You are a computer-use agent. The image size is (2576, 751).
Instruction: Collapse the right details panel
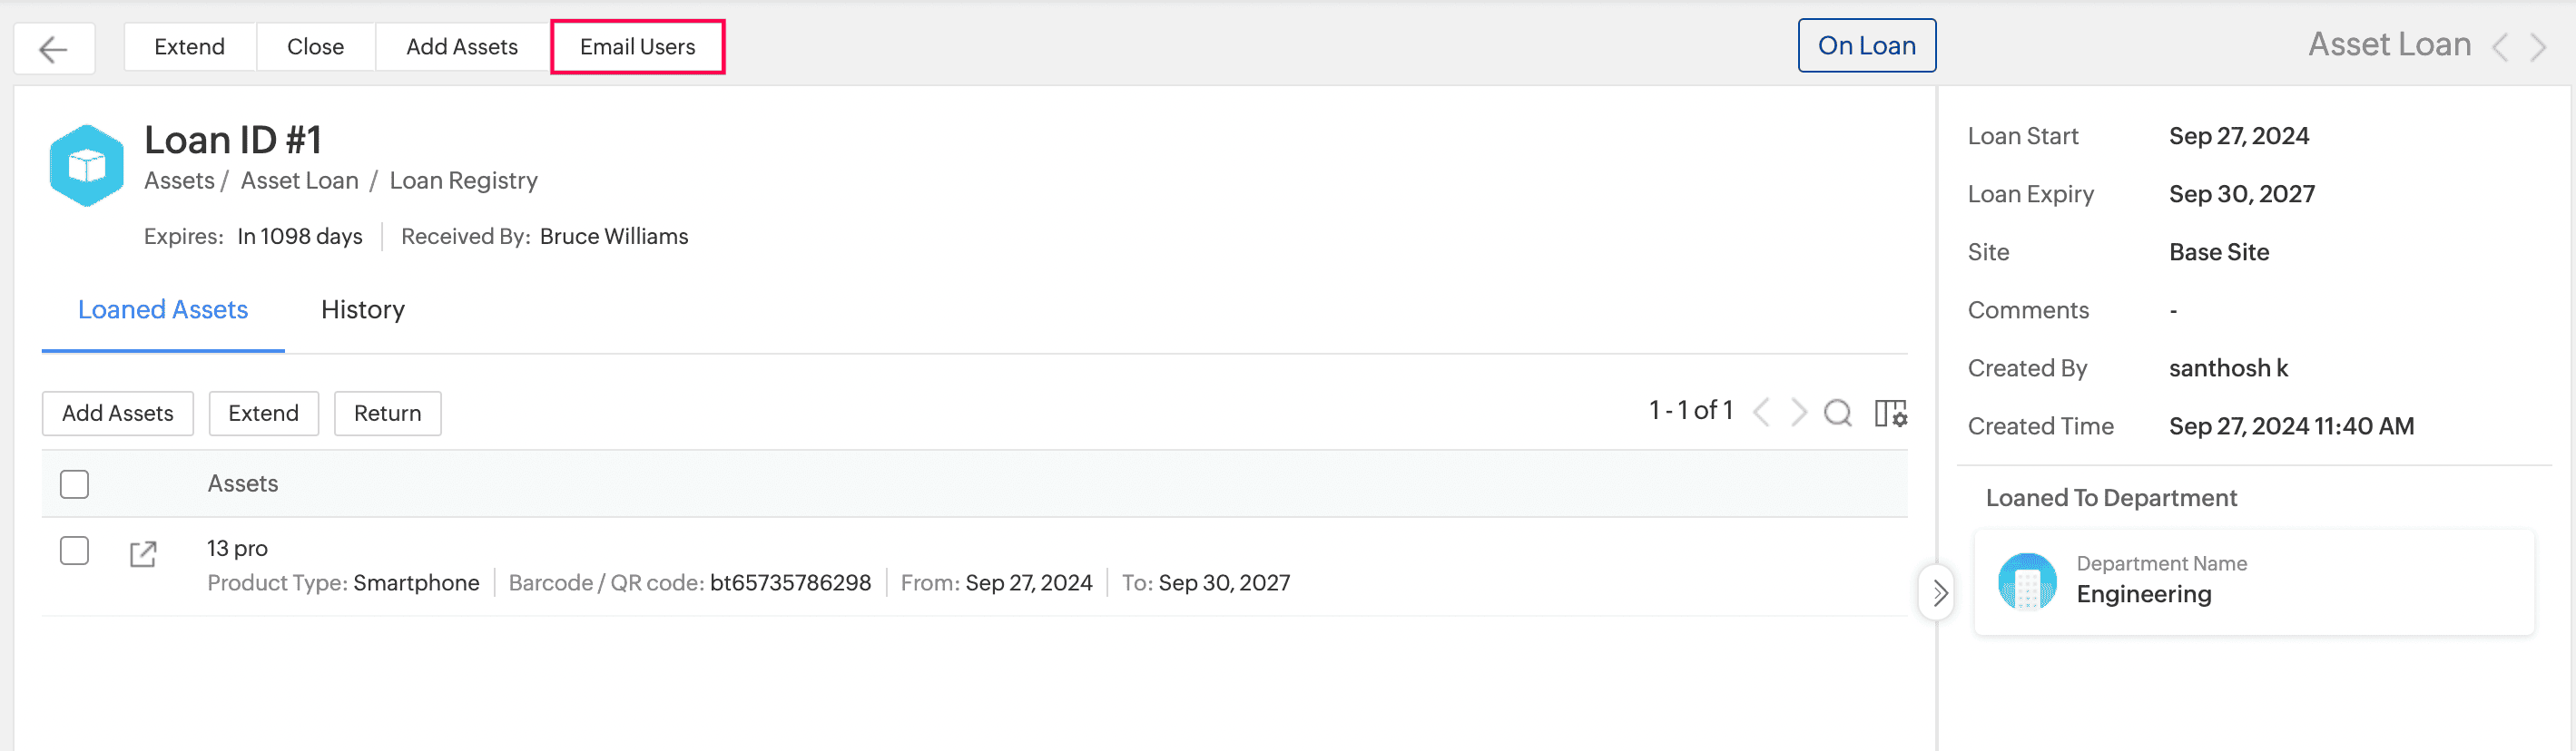pos(1939,593)
